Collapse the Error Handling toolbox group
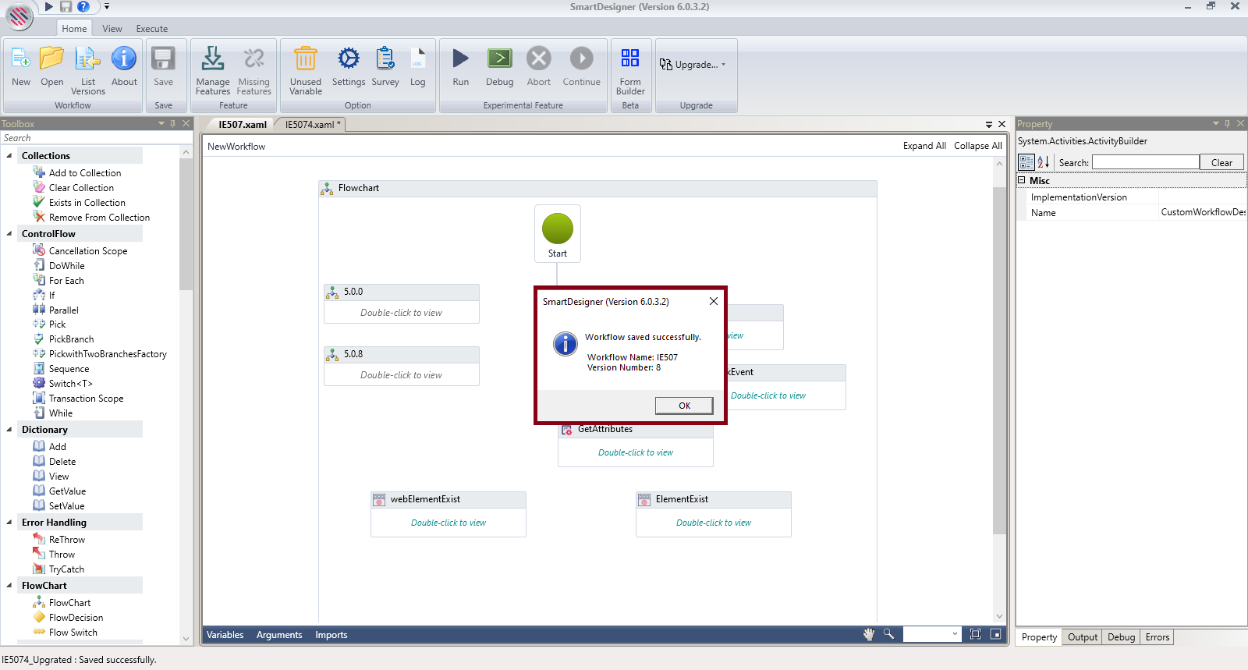 pyautogui.click(x=9, y=523)
